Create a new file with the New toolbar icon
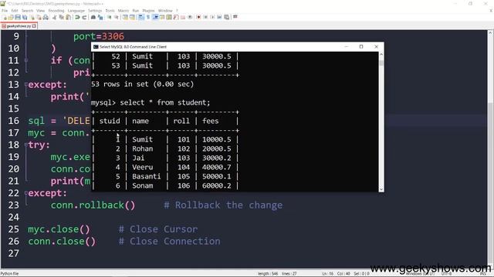494x277 pixels. (x=5, y=17)
